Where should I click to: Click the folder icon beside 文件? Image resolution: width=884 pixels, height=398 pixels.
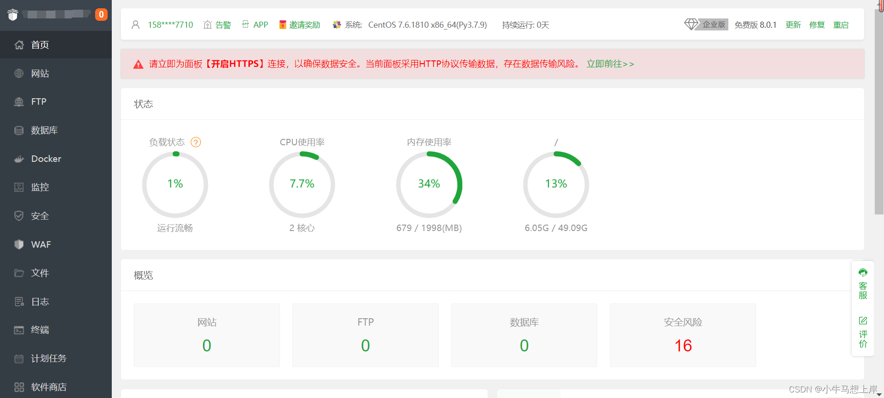(19, 273)
